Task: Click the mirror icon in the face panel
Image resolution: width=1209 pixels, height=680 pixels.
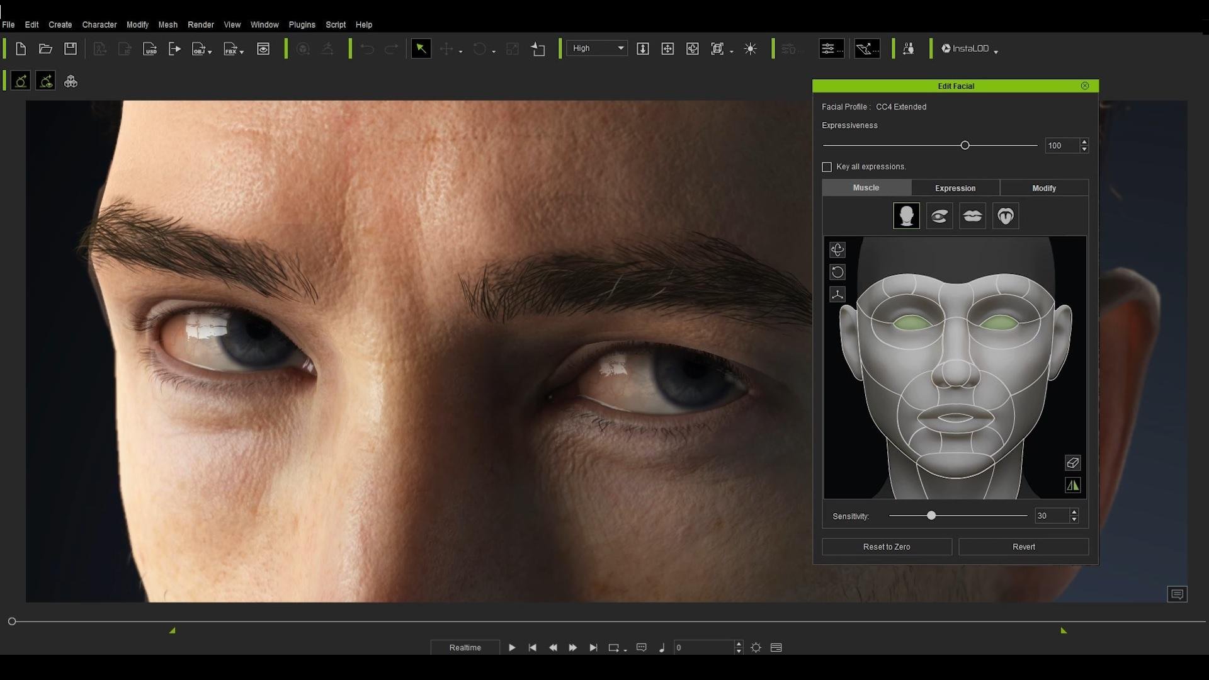Action: pos(1072,485)
